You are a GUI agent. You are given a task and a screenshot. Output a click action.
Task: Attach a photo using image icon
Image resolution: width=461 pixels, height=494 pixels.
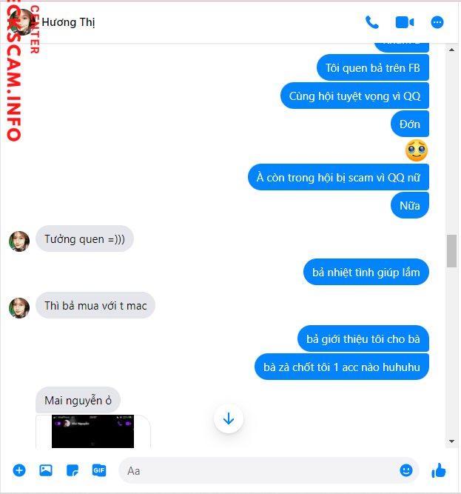coord(46,470)
